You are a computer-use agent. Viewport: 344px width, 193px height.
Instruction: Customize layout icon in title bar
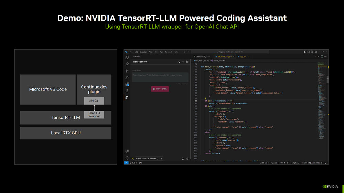pyautogui.click(x=316, y=52)
